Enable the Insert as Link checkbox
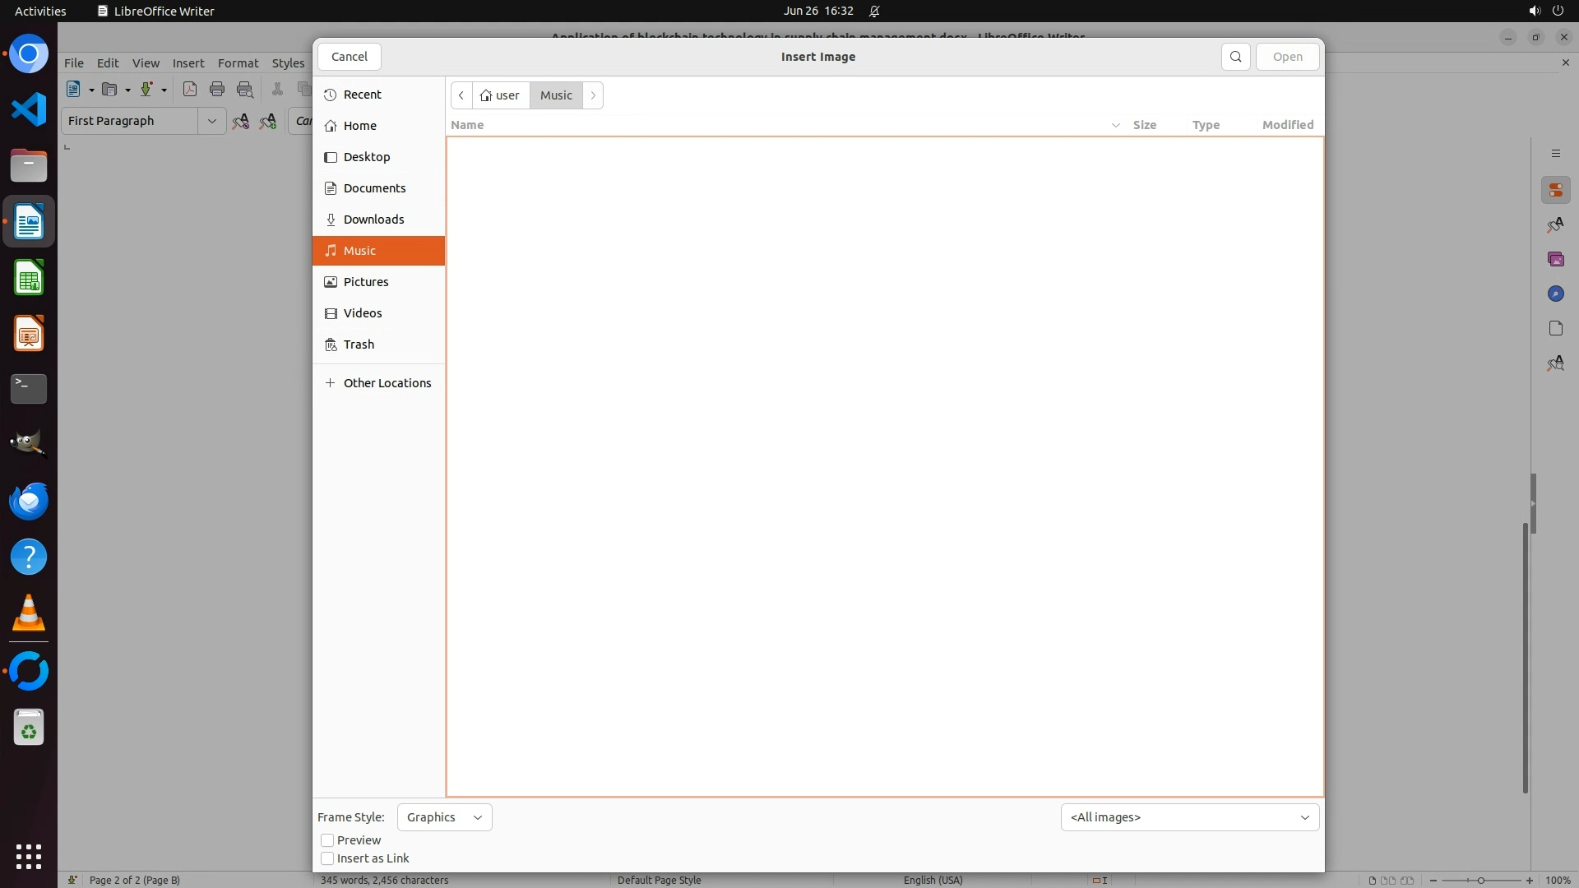The height and width of the screenshot is (888, 1579). [327, 858]
